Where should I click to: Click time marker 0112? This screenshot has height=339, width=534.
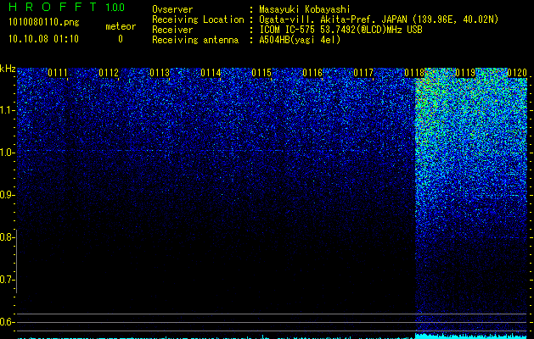[x=109, y=73]
